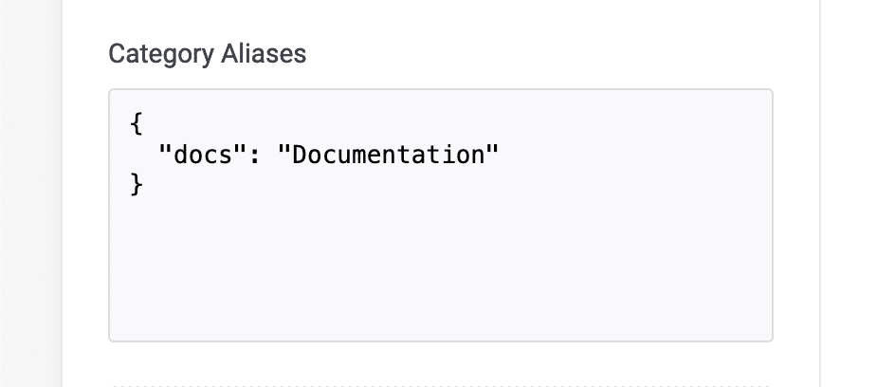This screenshot has width=895, height=387.
Task: Click the colon after the "docs" key
Action: pos(253,155)
